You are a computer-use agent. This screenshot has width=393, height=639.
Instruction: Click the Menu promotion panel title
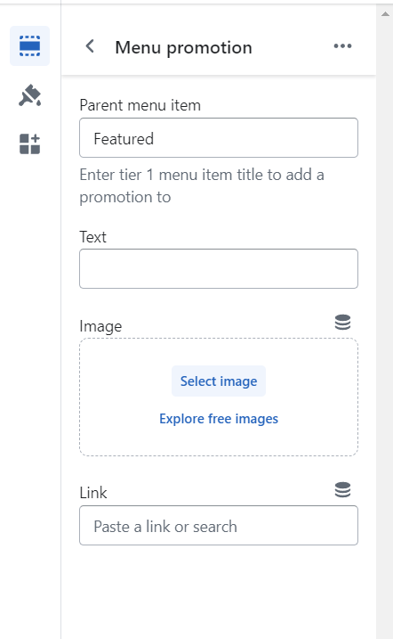pos(184,48)
